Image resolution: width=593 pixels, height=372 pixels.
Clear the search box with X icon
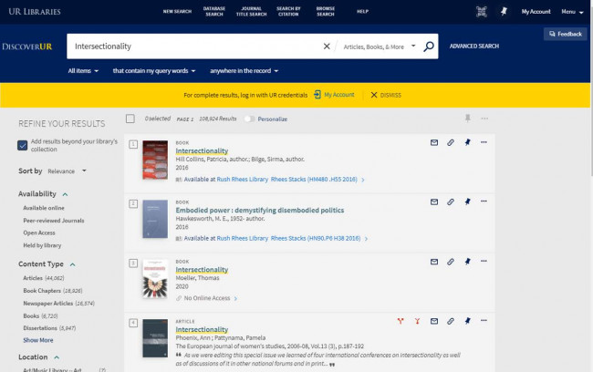coord(327,46)
